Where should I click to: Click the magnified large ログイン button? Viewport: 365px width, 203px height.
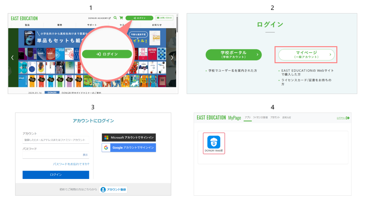pos(107,54)
